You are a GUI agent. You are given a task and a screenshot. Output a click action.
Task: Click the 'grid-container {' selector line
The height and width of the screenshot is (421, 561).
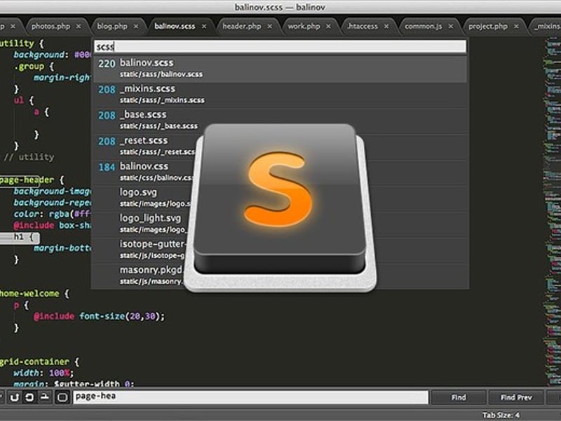[39, 362]
